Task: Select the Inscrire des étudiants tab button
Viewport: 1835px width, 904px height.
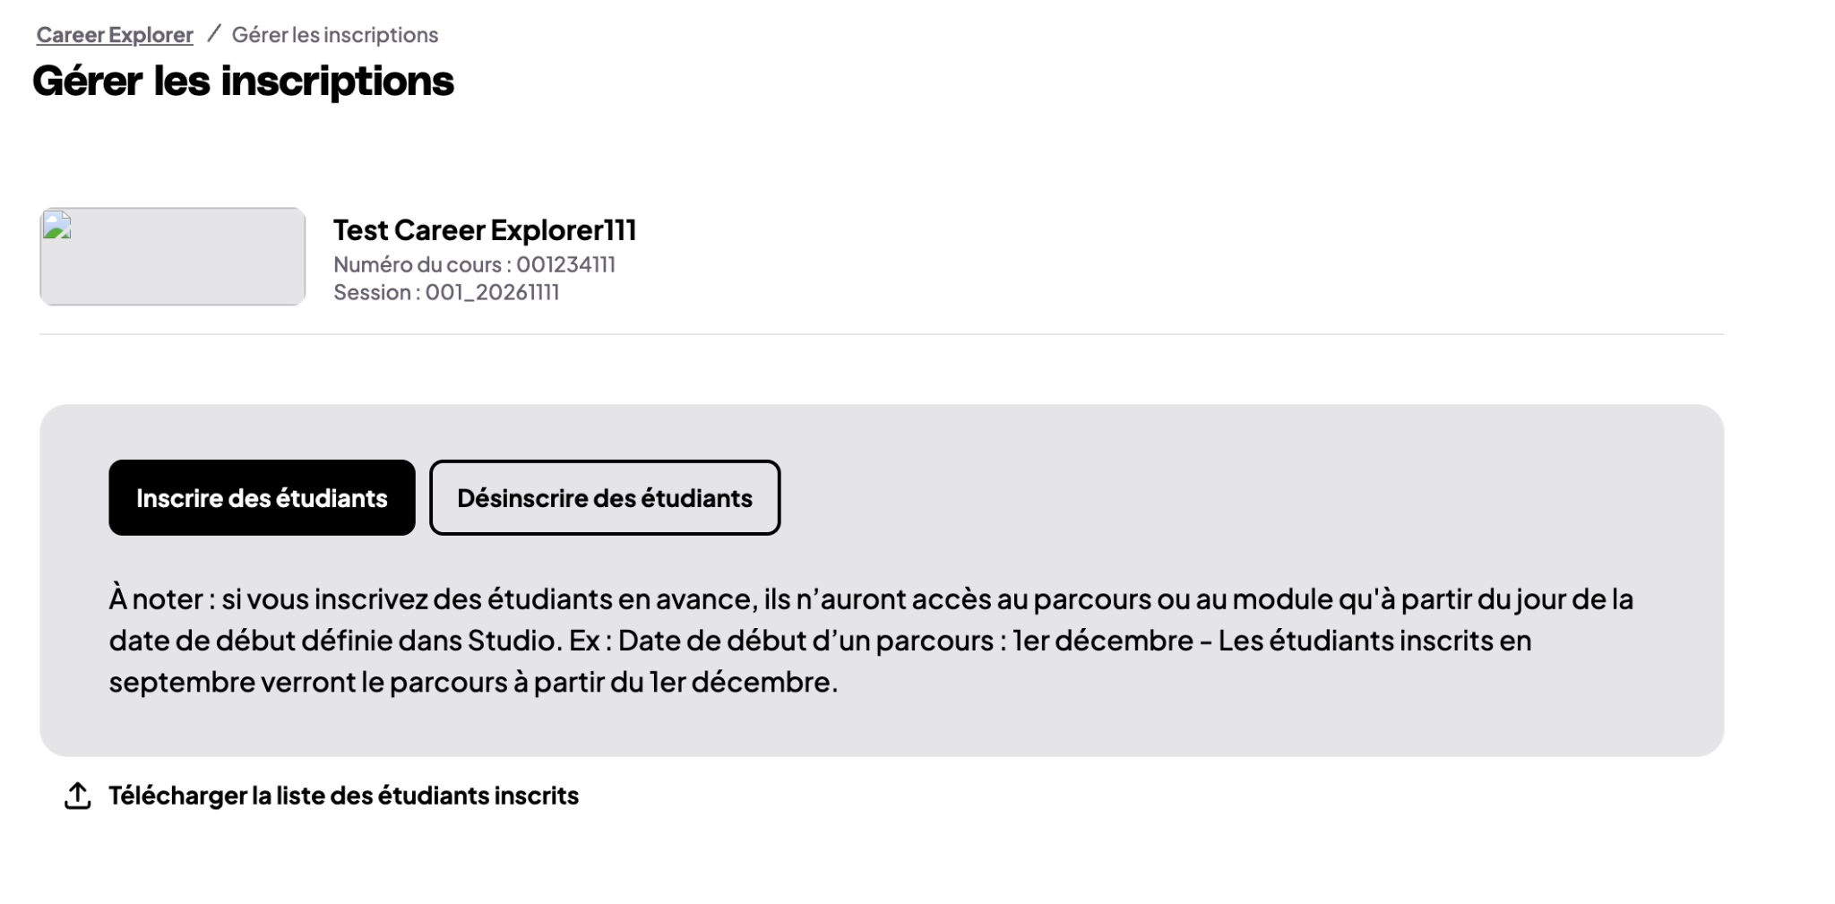Action: [x=262, y=498]
